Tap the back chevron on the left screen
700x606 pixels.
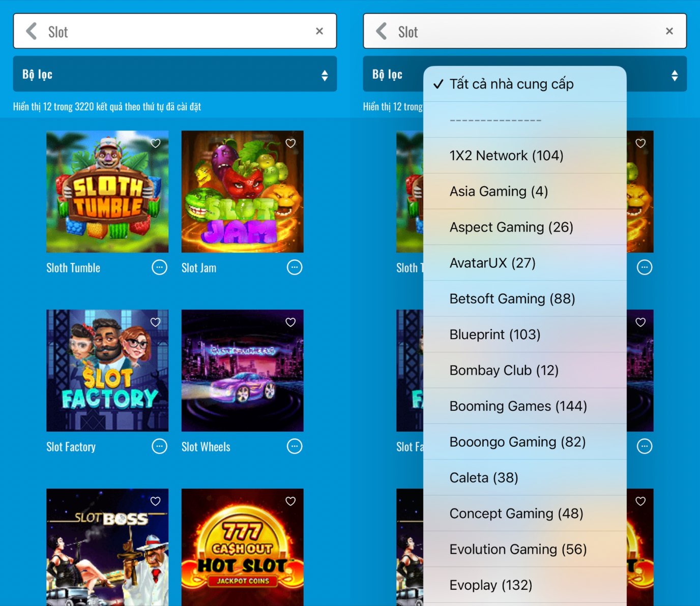pos(32,31)
